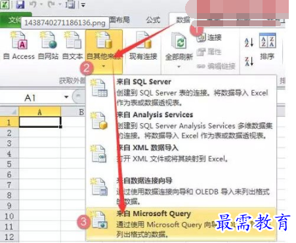
Task: Click the Name Box showing A1
Action: pyautogui.click(x=31, y=98)
